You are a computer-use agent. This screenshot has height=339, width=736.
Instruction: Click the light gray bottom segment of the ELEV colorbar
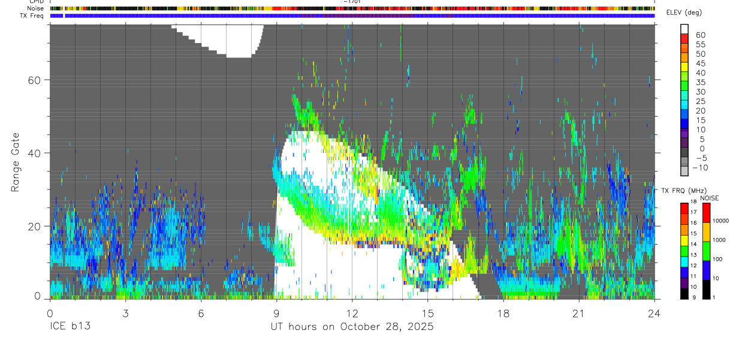pyautogui.click(x=684, y=171)
